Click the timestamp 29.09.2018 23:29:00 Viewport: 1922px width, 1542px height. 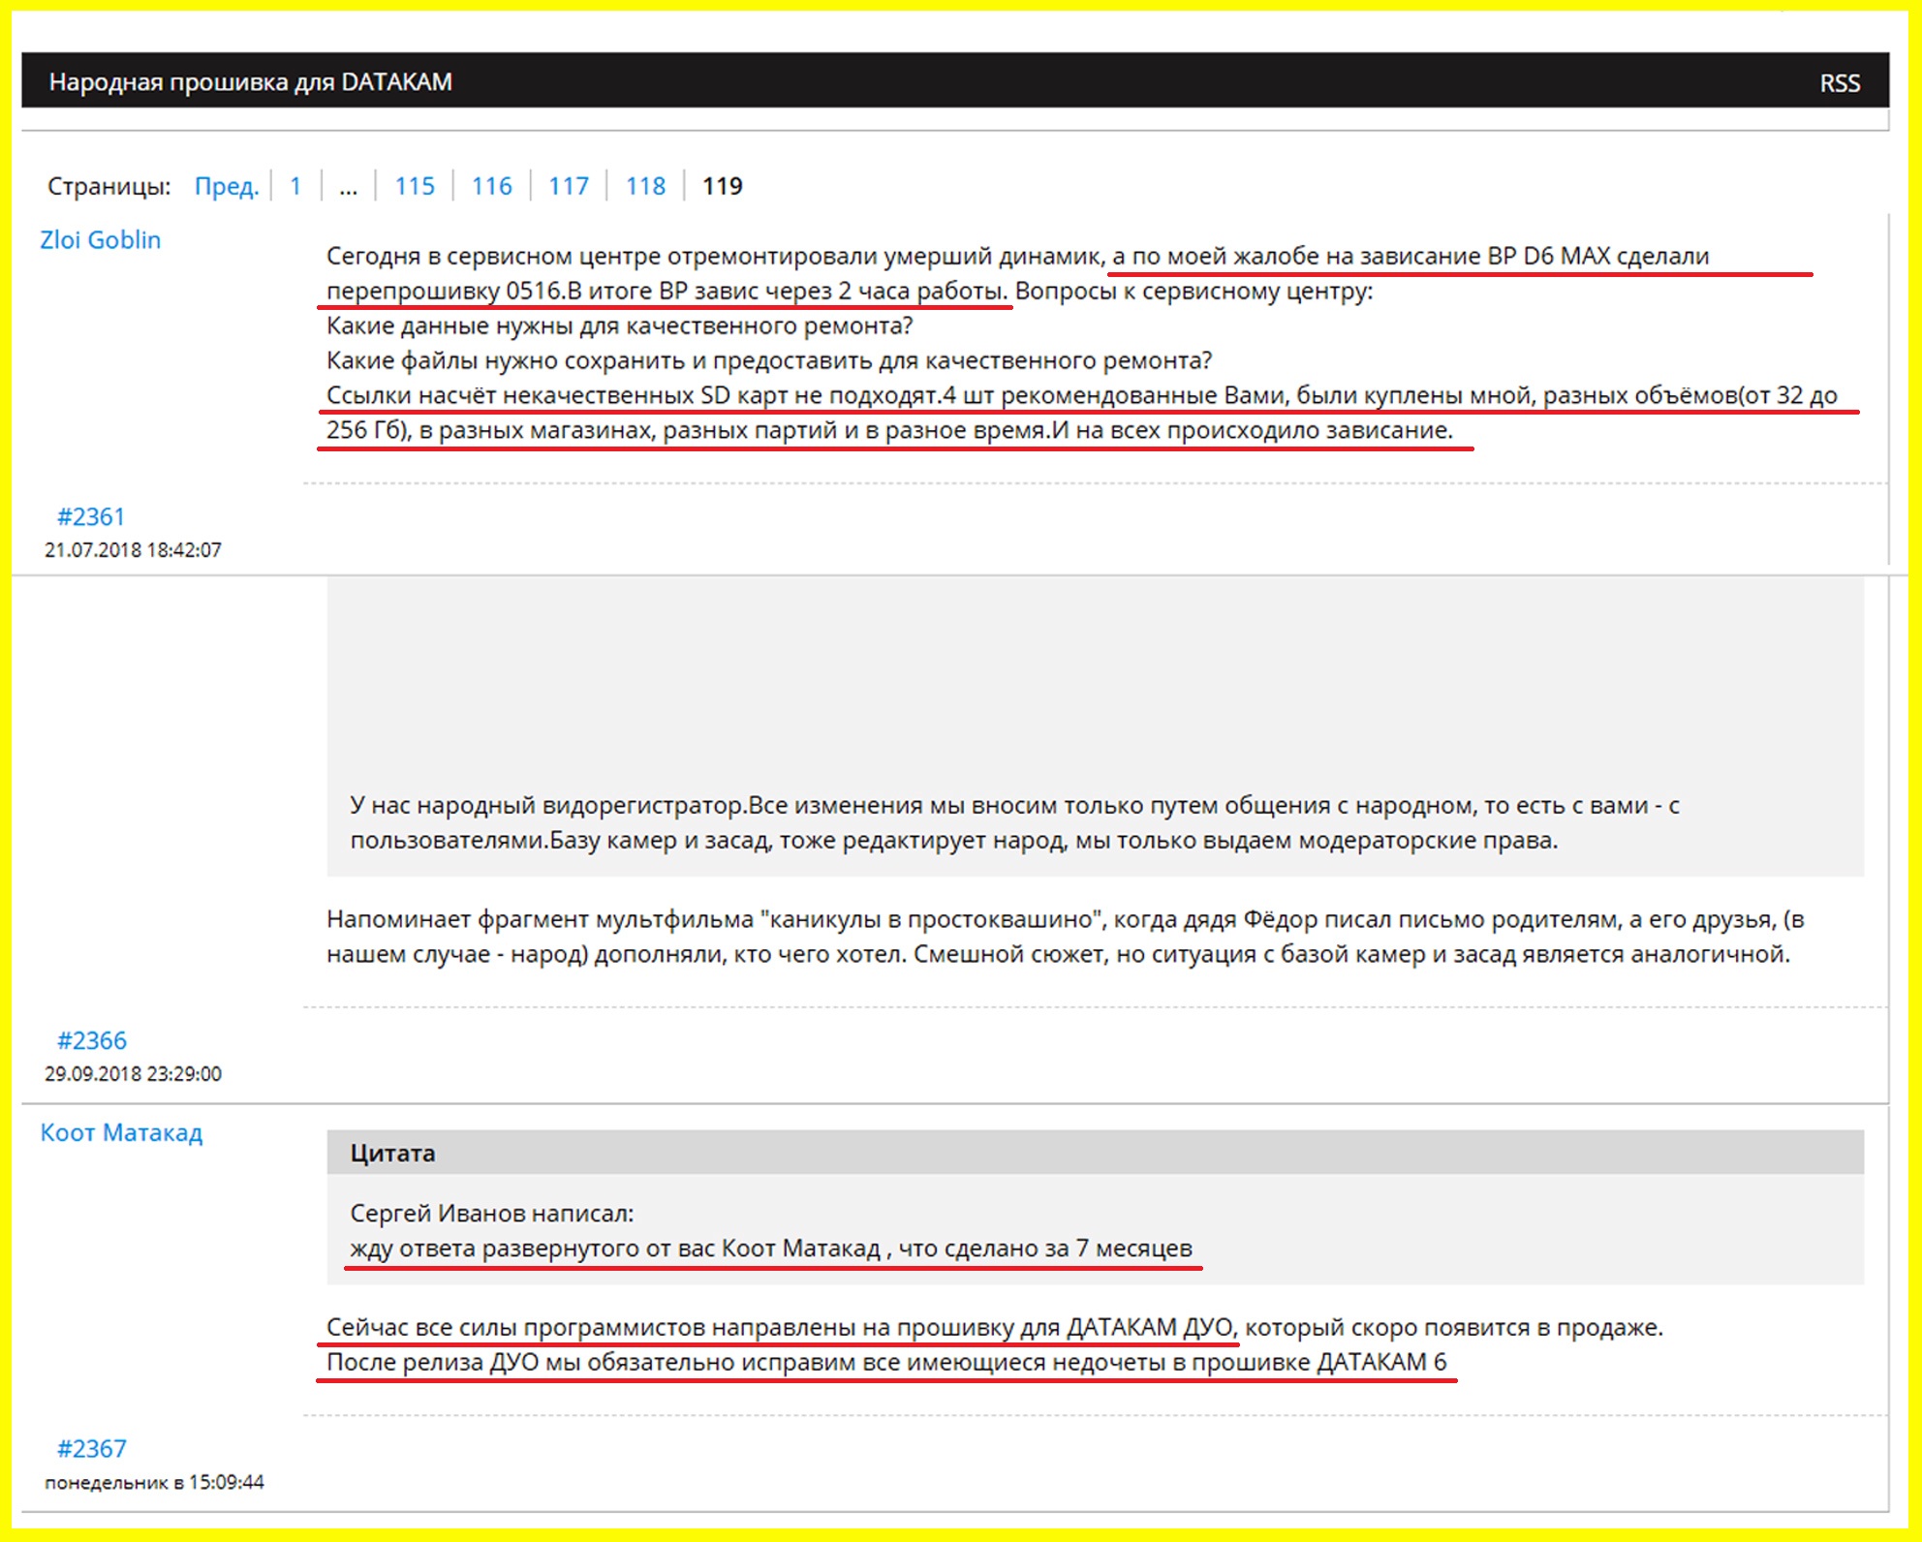point(134,1074)
